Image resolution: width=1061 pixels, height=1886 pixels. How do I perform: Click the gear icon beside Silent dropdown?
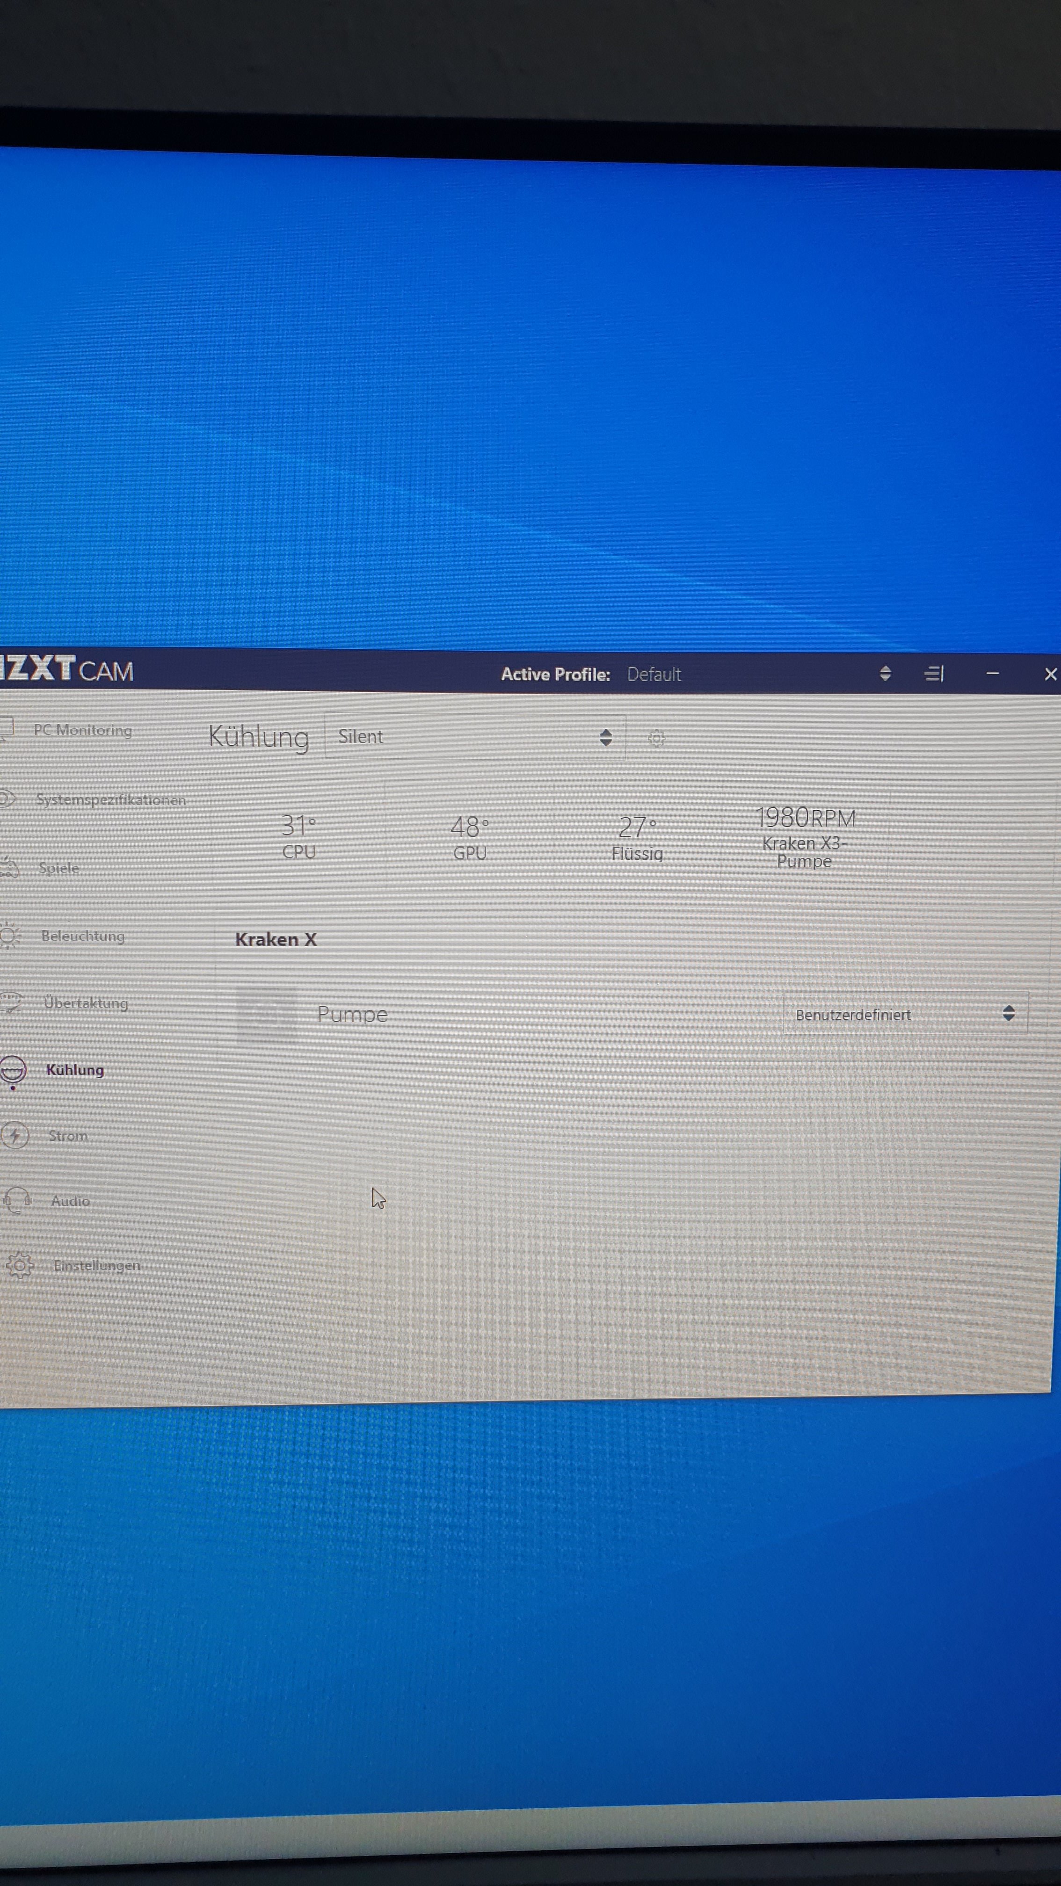656,738
